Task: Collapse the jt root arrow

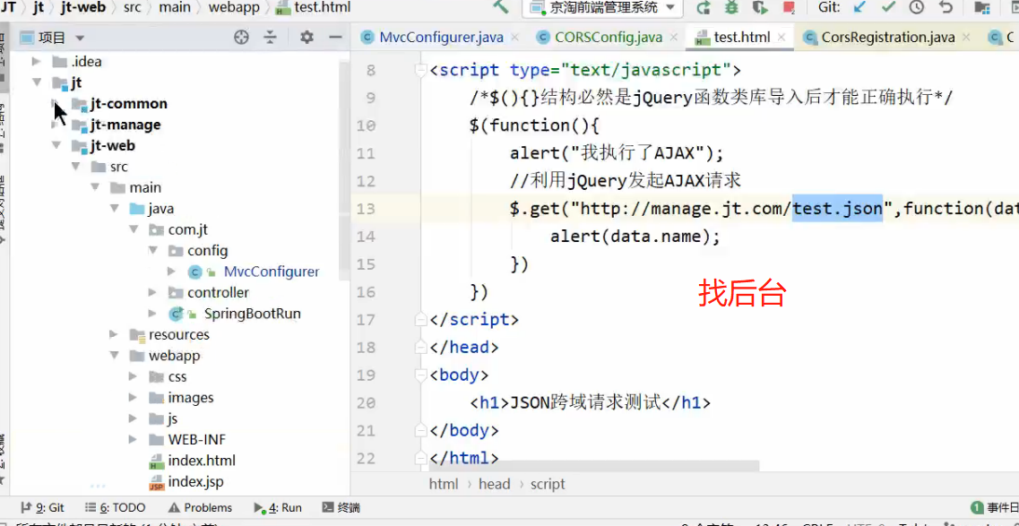Action: [37, 82]
